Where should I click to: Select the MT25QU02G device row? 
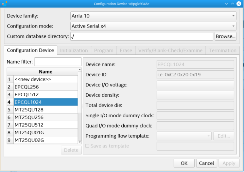point(45,140)
